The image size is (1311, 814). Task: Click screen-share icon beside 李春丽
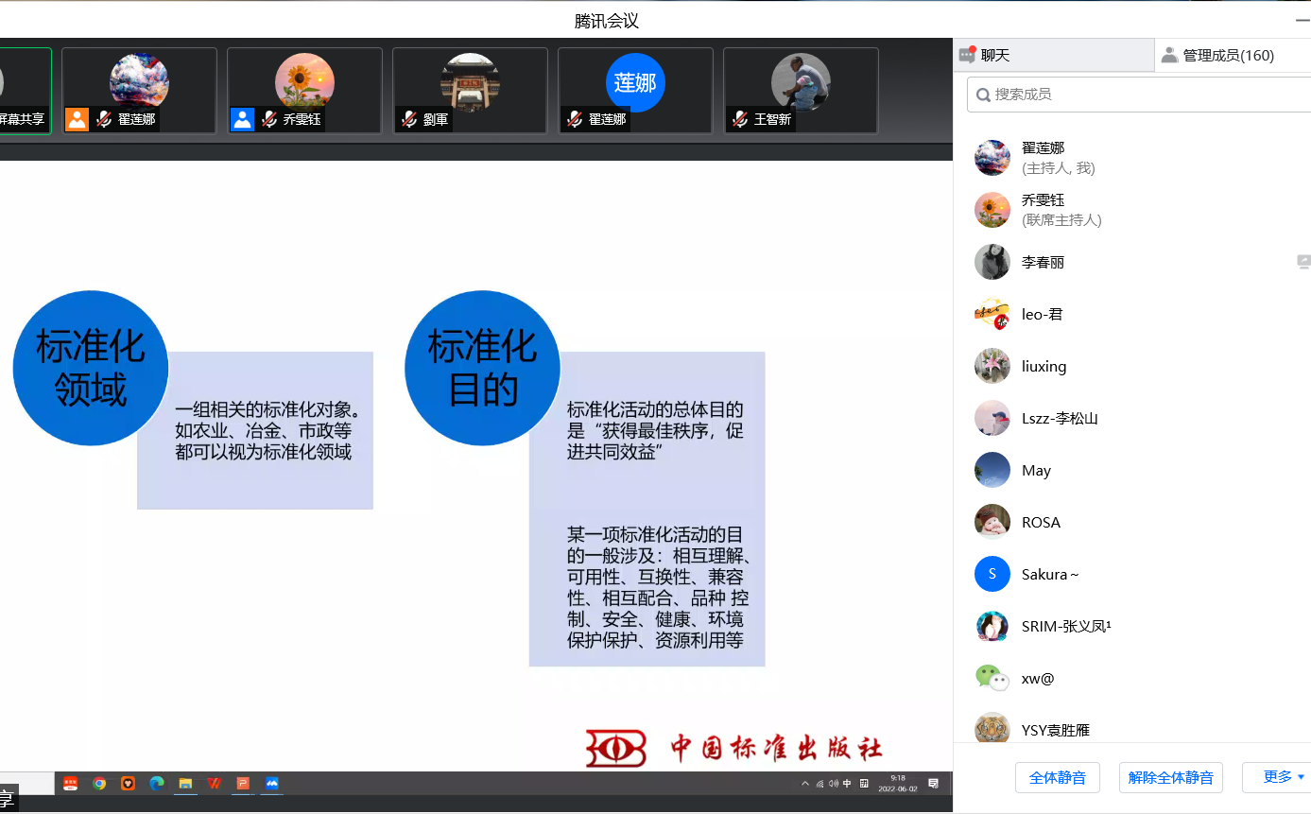click(1303, 262)
